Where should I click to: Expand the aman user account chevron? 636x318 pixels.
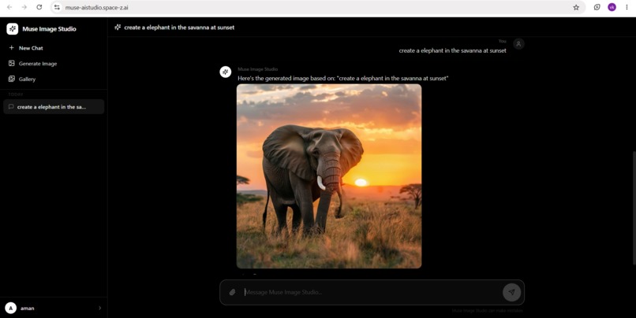tap(99, 308)
